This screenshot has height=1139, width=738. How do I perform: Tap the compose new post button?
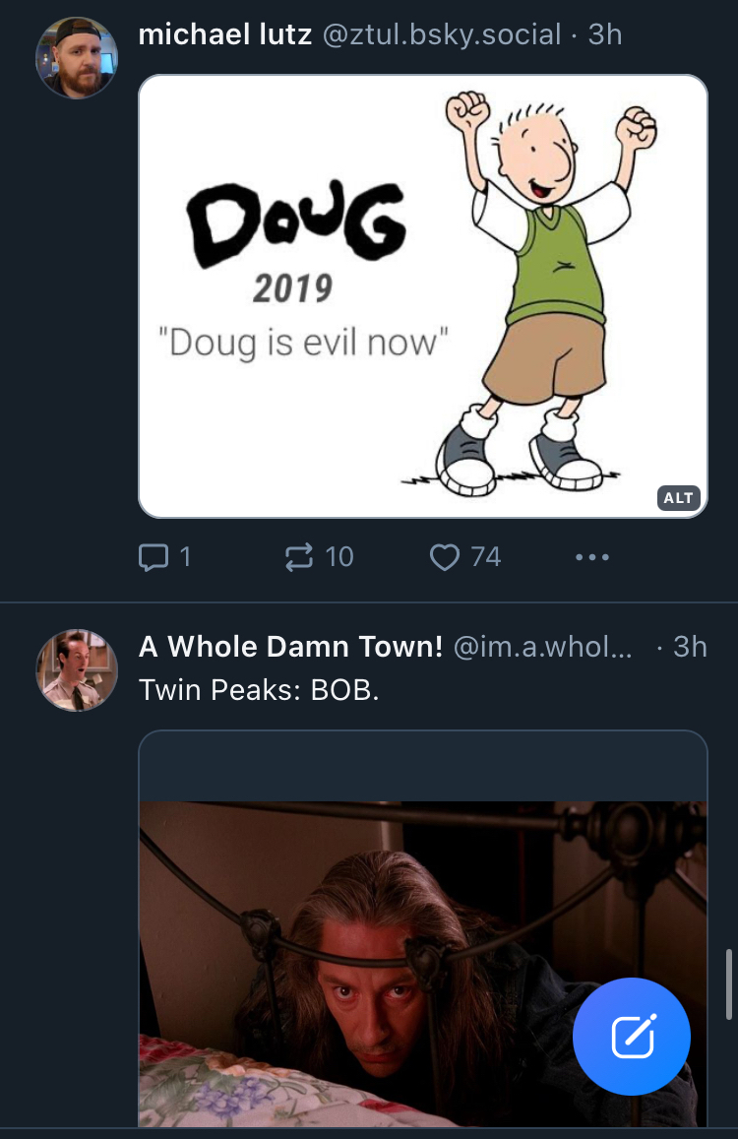pyautogui.click(x=631, y=1037)
